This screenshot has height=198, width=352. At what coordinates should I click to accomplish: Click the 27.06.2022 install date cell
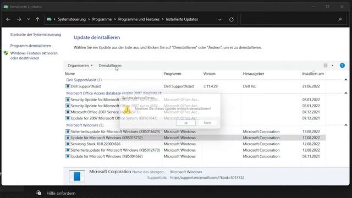point(311,86)
